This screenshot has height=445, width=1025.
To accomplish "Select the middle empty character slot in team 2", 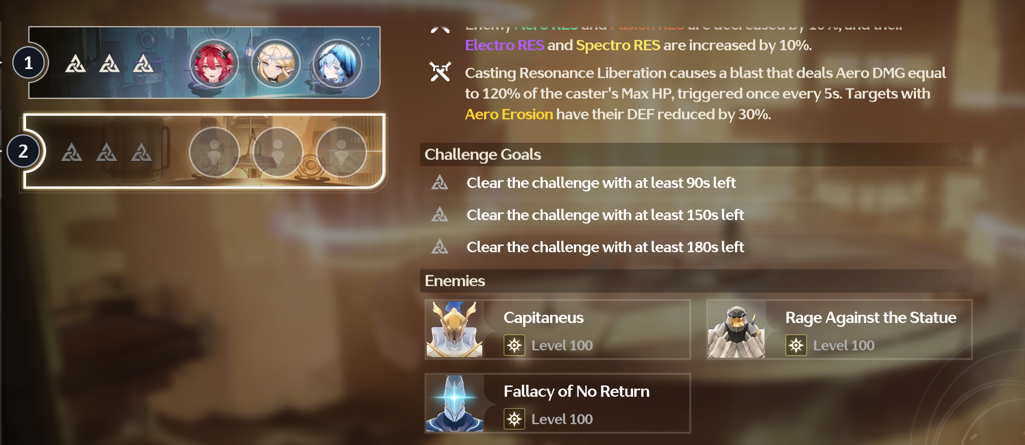I will tap(278, 152).
